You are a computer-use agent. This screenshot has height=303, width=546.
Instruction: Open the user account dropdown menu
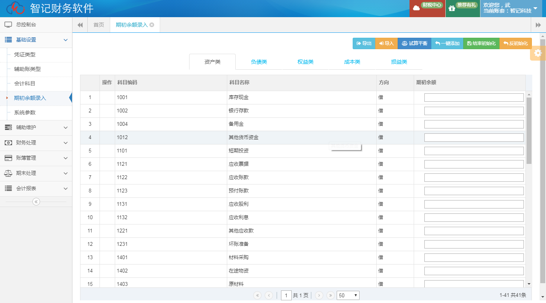535,8
